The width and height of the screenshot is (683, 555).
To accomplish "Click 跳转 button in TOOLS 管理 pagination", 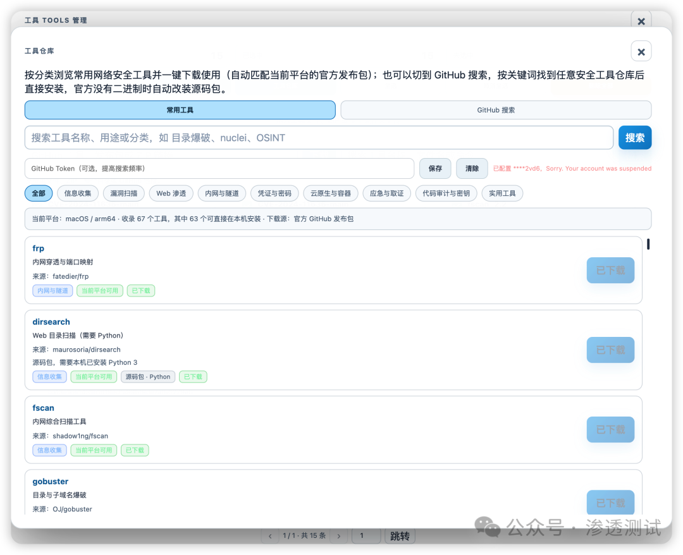I will coord(400,536).
